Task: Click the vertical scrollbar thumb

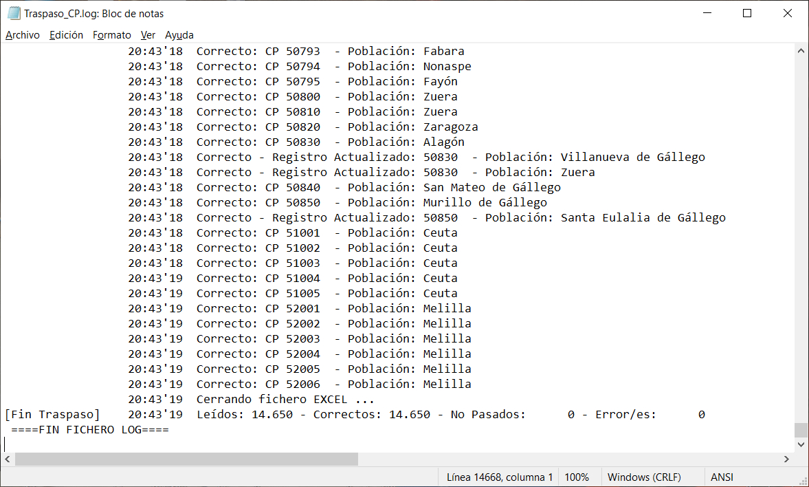Action: (801, 430)
